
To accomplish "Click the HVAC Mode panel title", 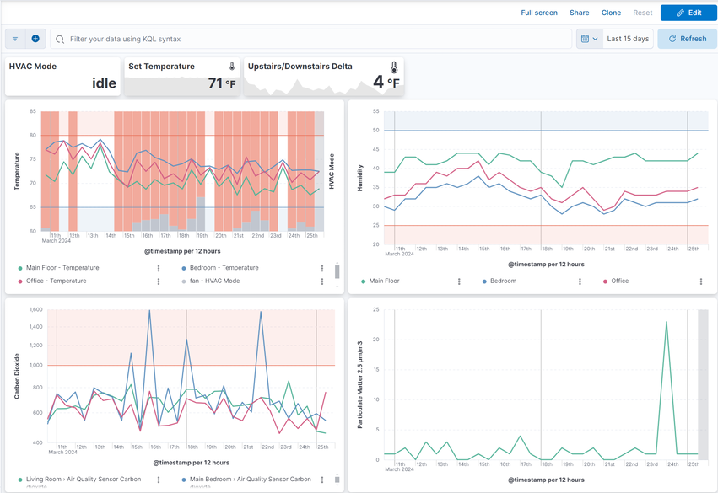I will [x=33, y=67].
